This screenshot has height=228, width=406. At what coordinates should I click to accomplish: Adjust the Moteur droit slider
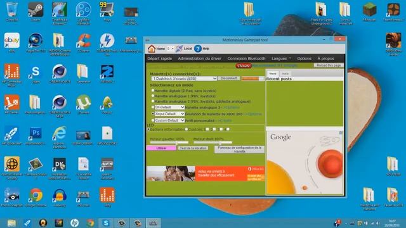(x=213, y=142)
